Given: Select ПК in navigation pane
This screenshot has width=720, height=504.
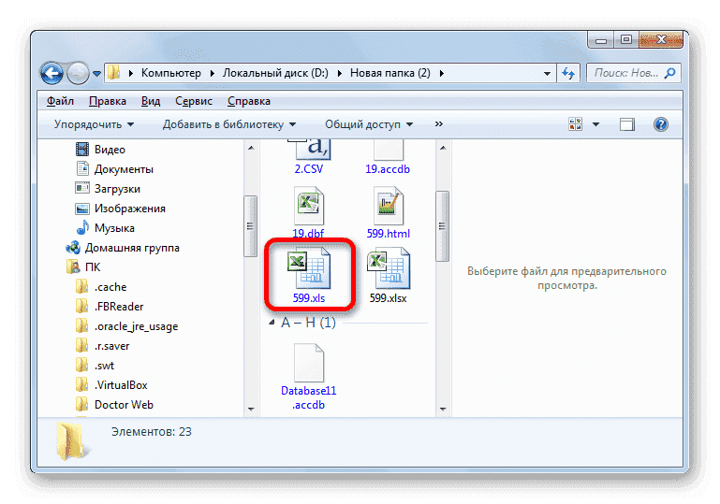Looking at the screenshot, I should (93, 267).
